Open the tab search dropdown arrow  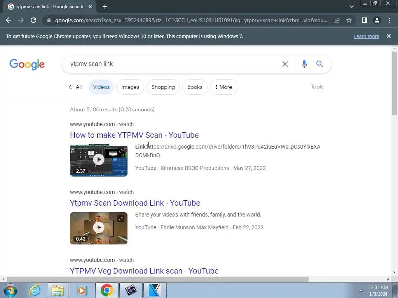click(x=351, y=7)
